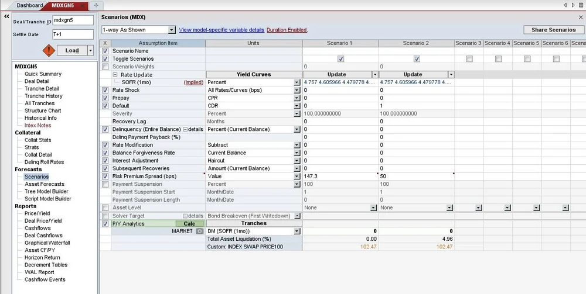The width and height of the screenshot is (586, 294).
Task: Click the (Implied) link for SOFR
Action: (x=193, y=82)
